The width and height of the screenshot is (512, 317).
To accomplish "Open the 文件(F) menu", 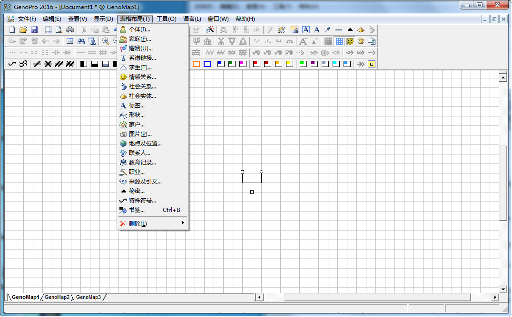I will 27,19.
